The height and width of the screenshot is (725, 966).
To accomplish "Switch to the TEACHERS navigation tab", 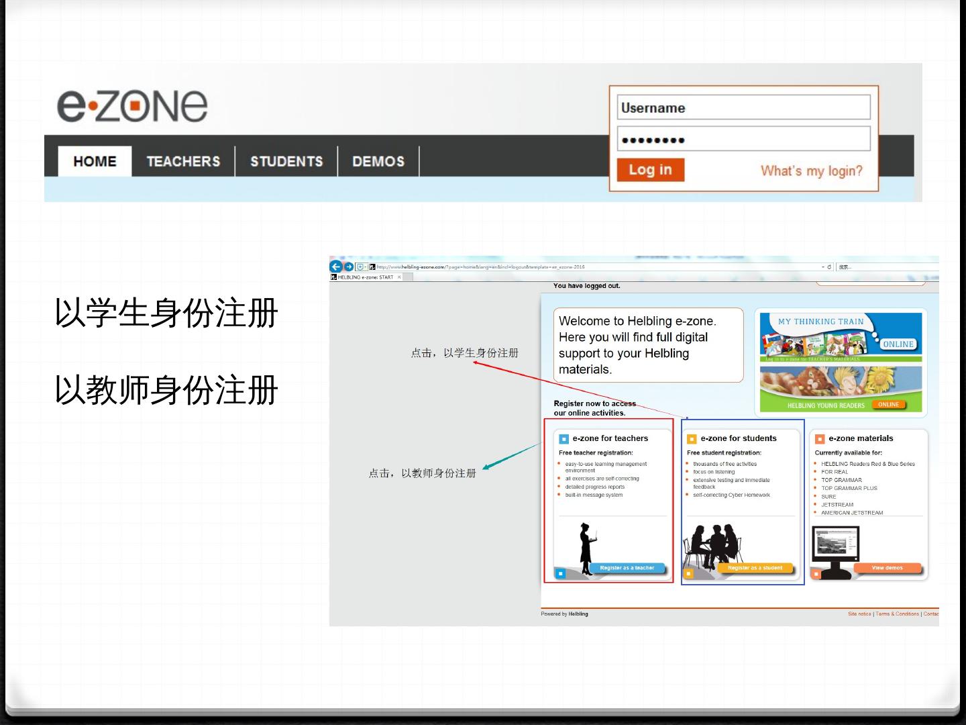I will pyautogui.click(x=183, y=162).
